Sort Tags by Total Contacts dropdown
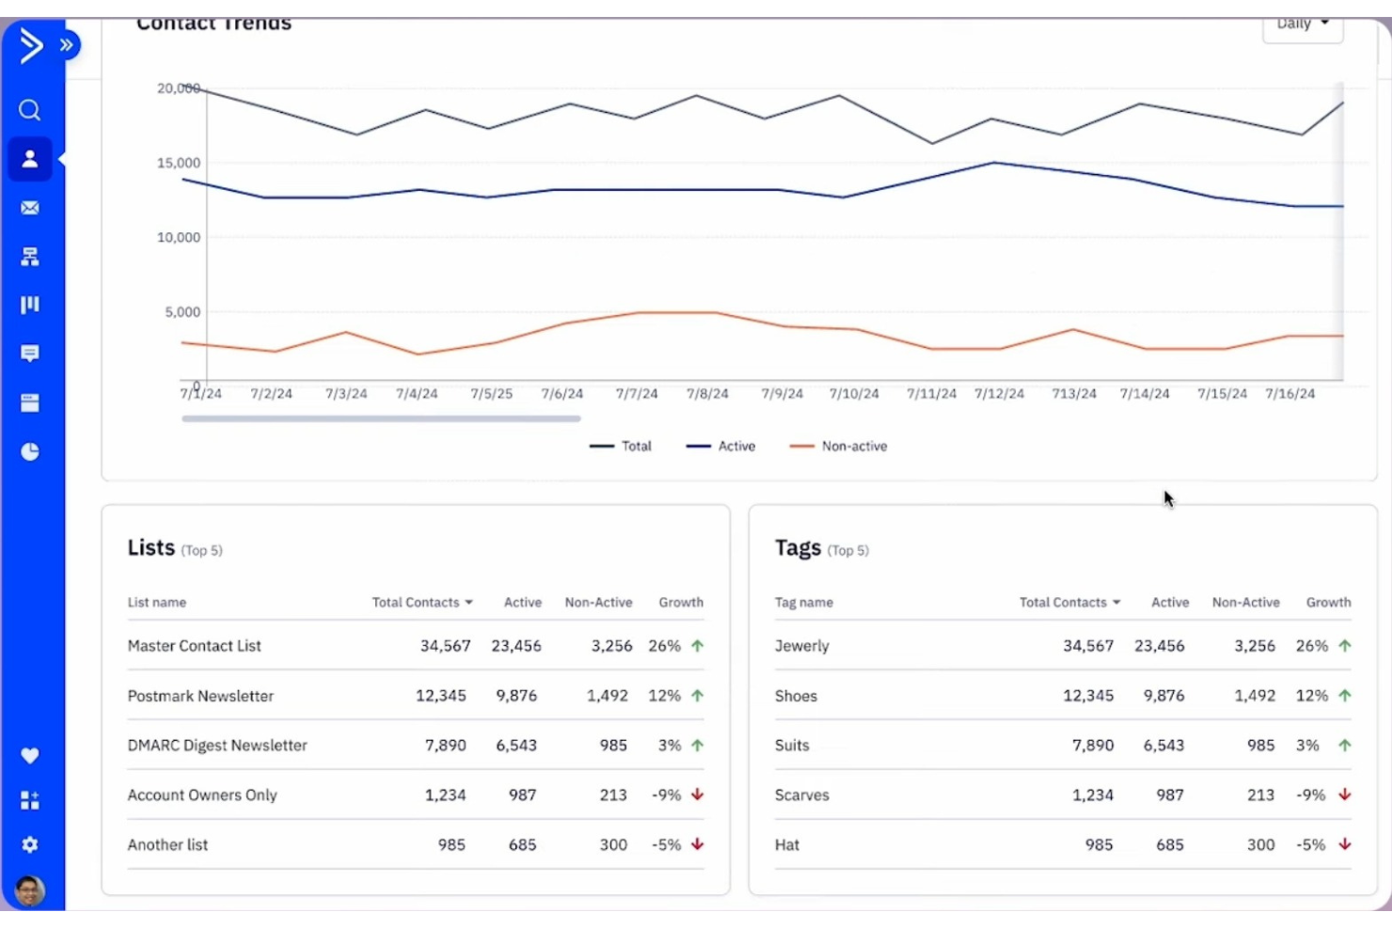The image size is (1392, 928). (1069, 602)
